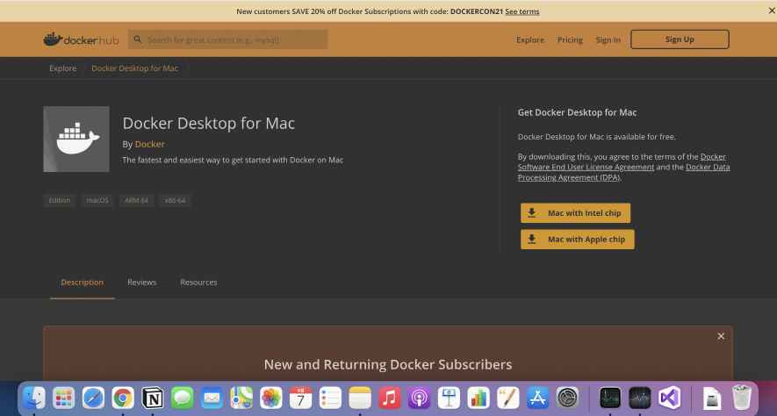
Task: Open the Docker publisher link
Action: coord(149,144)
